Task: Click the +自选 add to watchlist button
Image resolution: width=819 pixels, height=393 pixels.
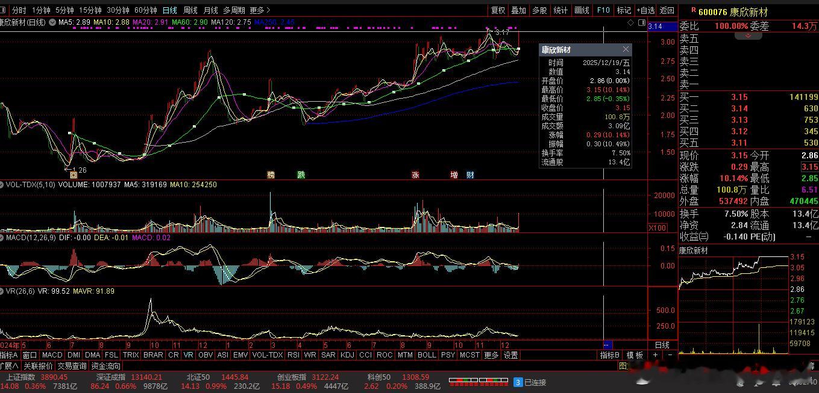Action: (645, 10)
